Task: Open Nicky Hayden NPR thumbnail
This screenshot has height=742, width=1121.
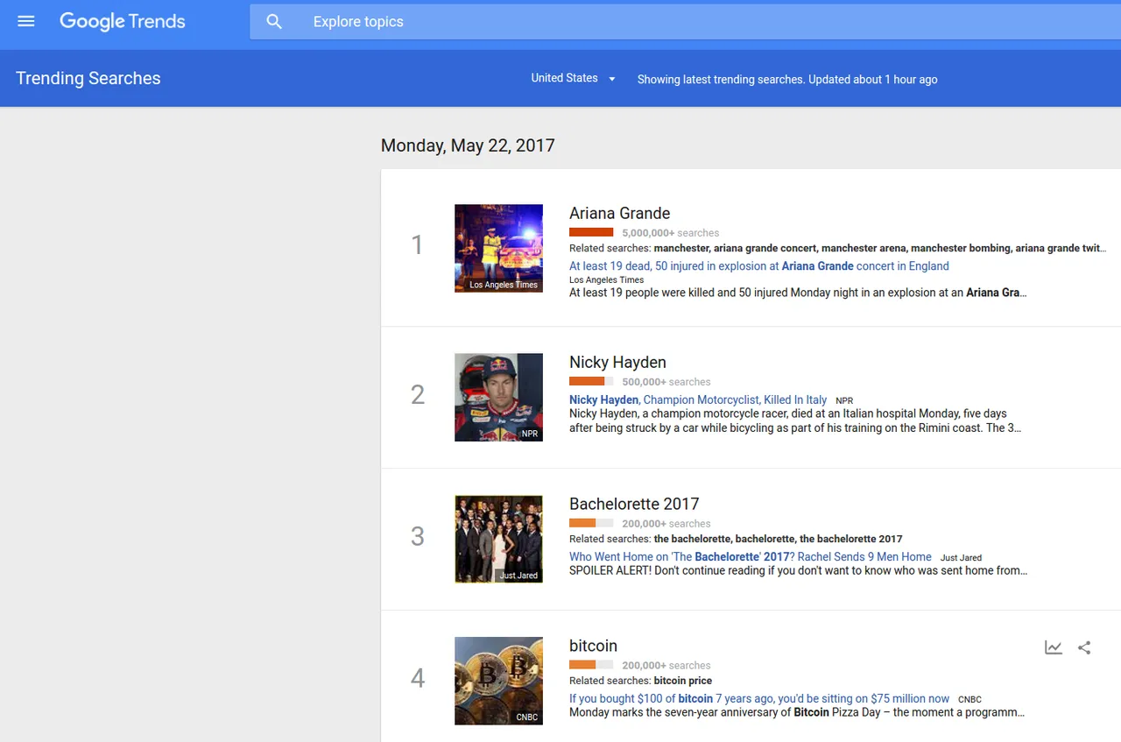Action: (x=498, y=397)
